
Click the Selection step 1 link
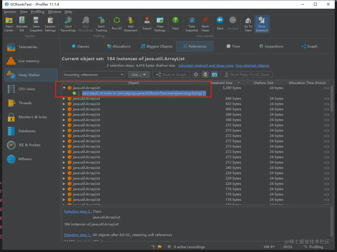78,235
